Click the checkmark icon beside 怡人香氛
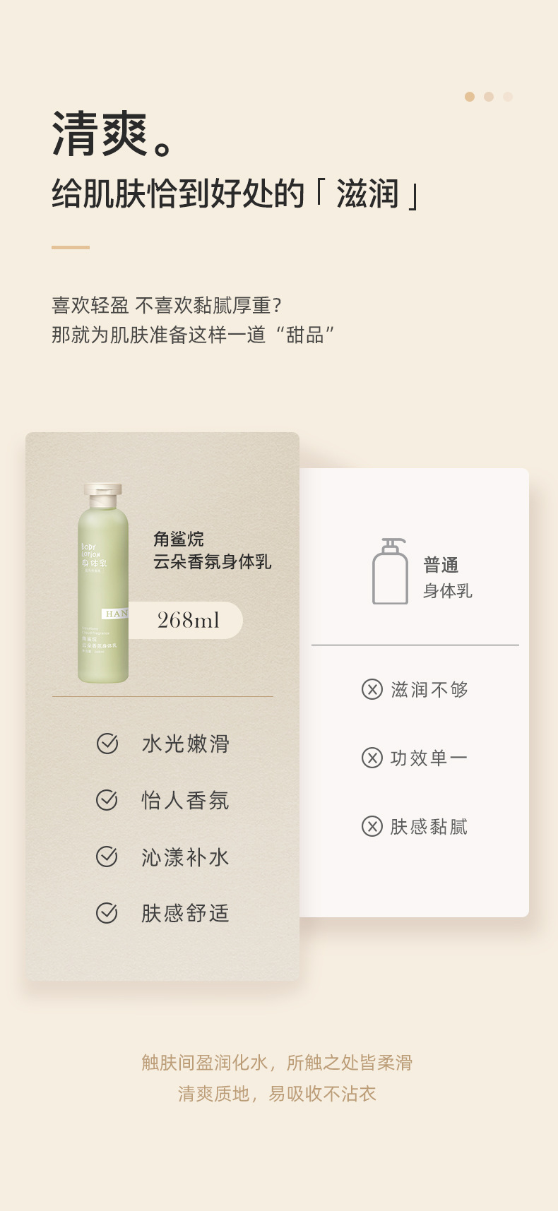The image size is (558, 1211). 107,800
